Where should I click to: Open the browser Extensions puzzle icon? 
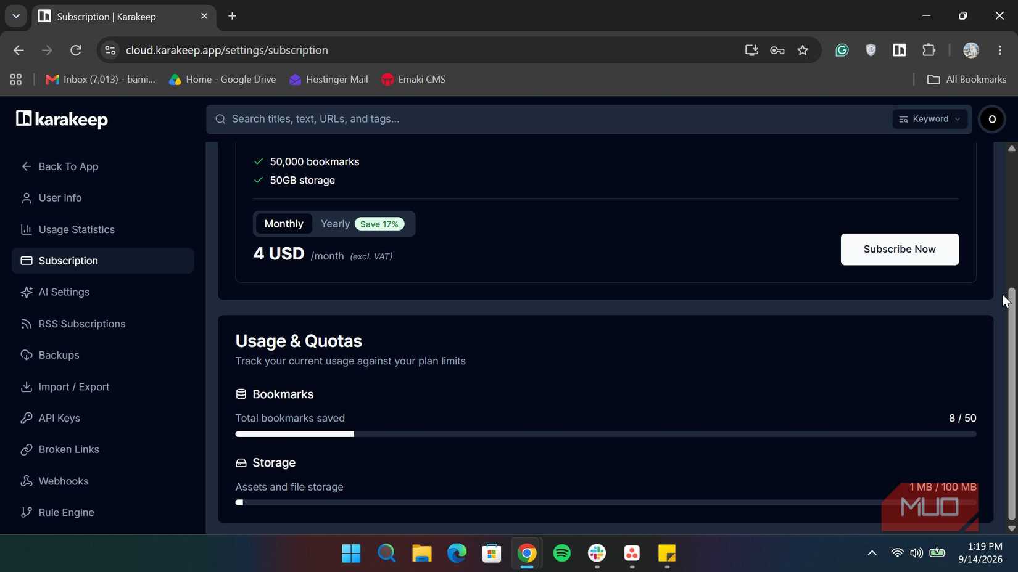pos(929,50)
